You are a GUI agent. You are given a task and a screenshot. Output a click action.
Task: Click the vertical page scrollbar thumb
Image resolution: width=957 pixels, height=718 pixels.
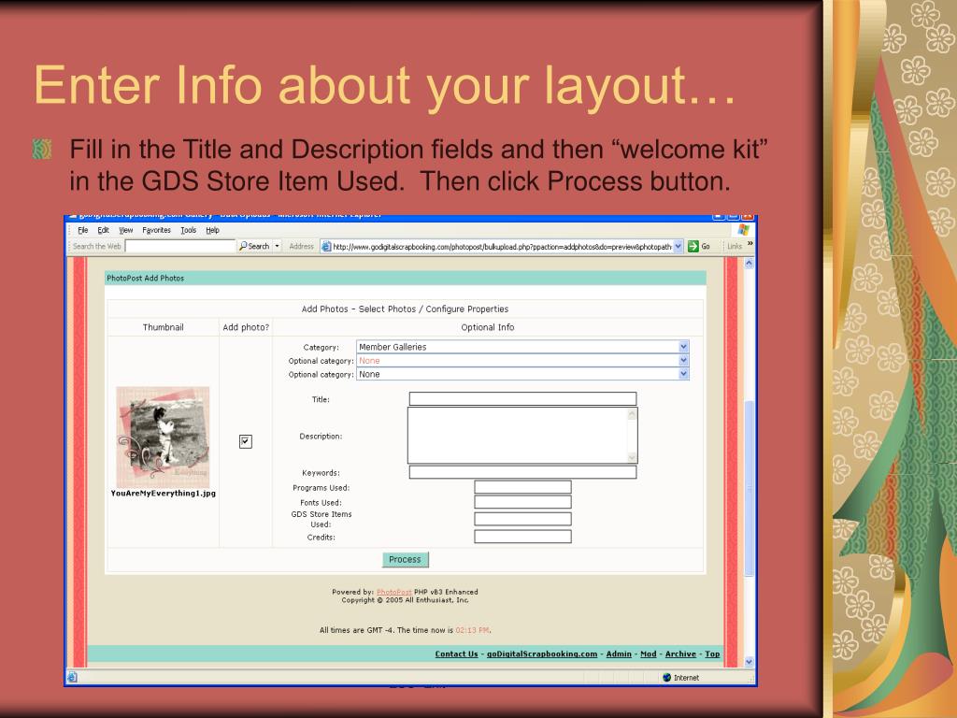pyautogui.click(x=750, y=488)
